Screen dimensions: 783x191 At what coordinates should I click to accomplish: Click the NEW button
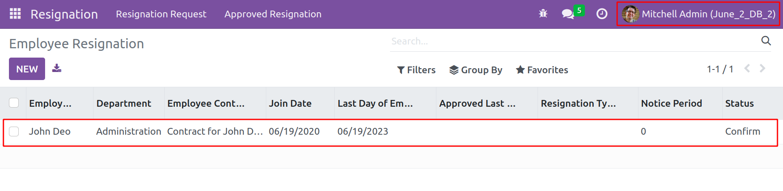[x=27, y=69]
